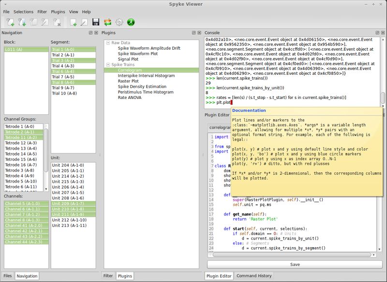Select segment Trial 10 (A-8)

click(74, 93)
